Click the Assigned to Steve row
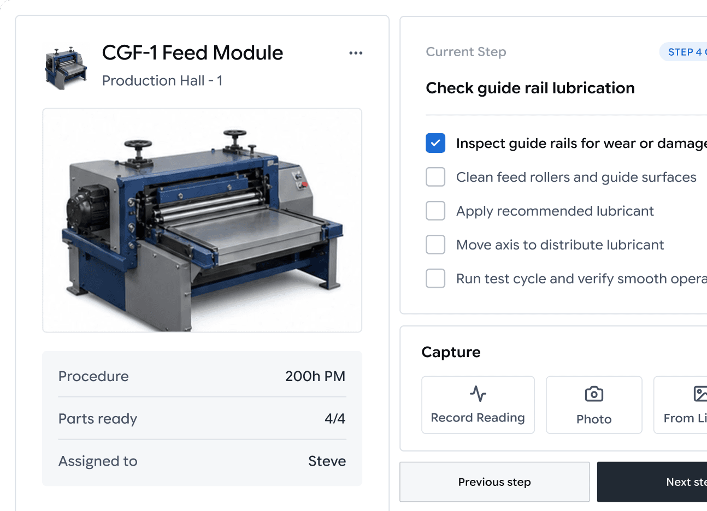707x511 pixels. tap(202, 461)
